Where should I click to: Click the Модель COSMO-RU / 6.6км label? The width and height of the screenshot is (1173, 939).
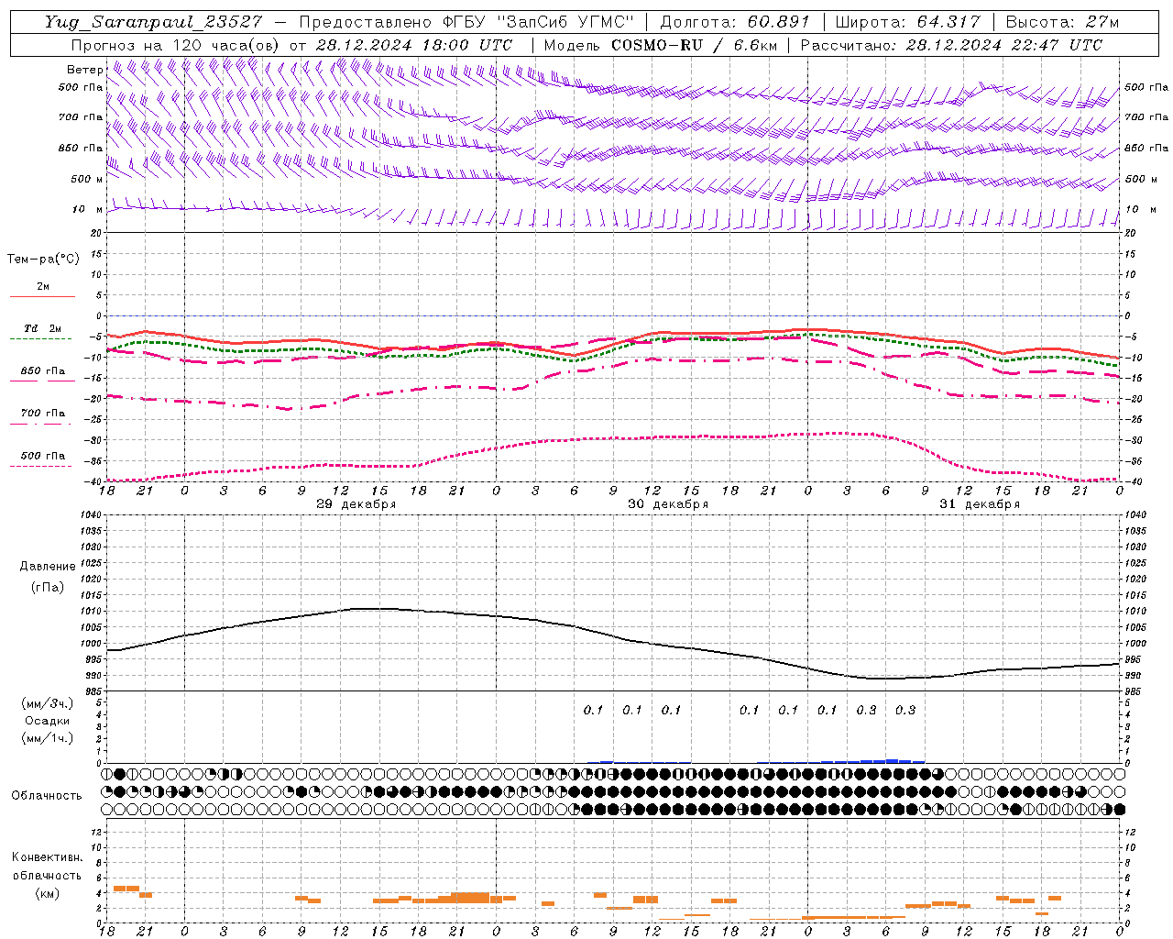pyautogui.click(x=660, y=45)
